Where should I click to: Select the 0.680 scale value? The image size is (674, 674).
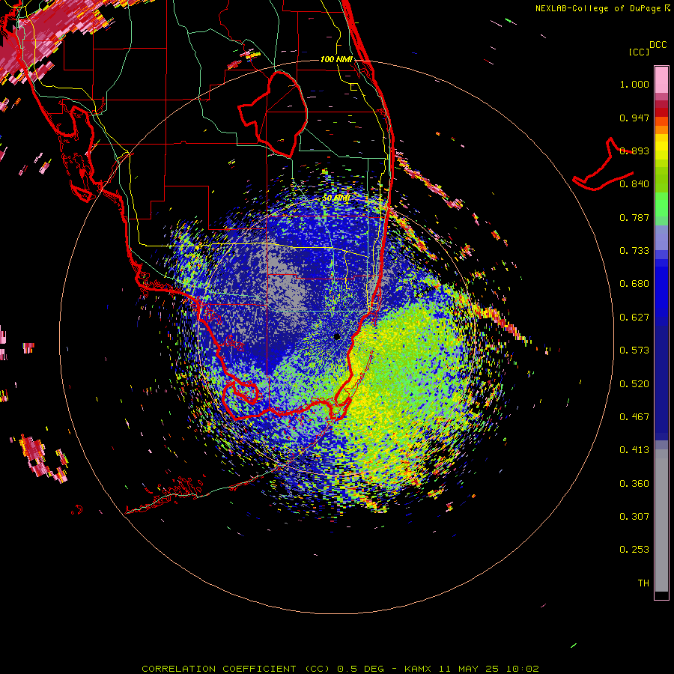[x=634, y=284]
